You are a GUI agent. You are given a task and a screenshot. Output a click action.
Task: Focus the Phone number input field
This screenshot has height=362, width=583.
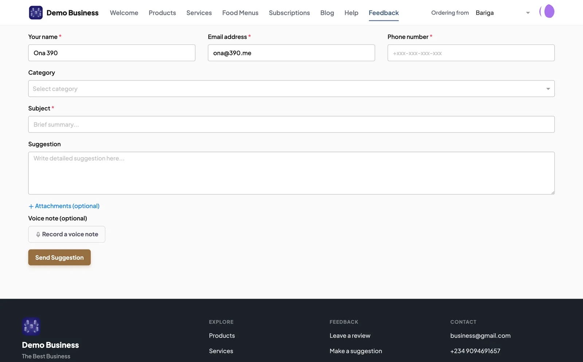[471, 53]
